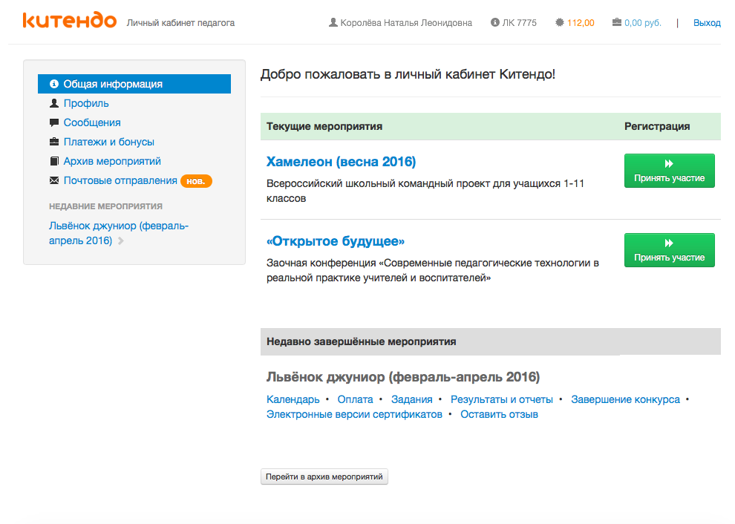Open the Профиль section
Screen dimensions: 735x524
[86, 103]
